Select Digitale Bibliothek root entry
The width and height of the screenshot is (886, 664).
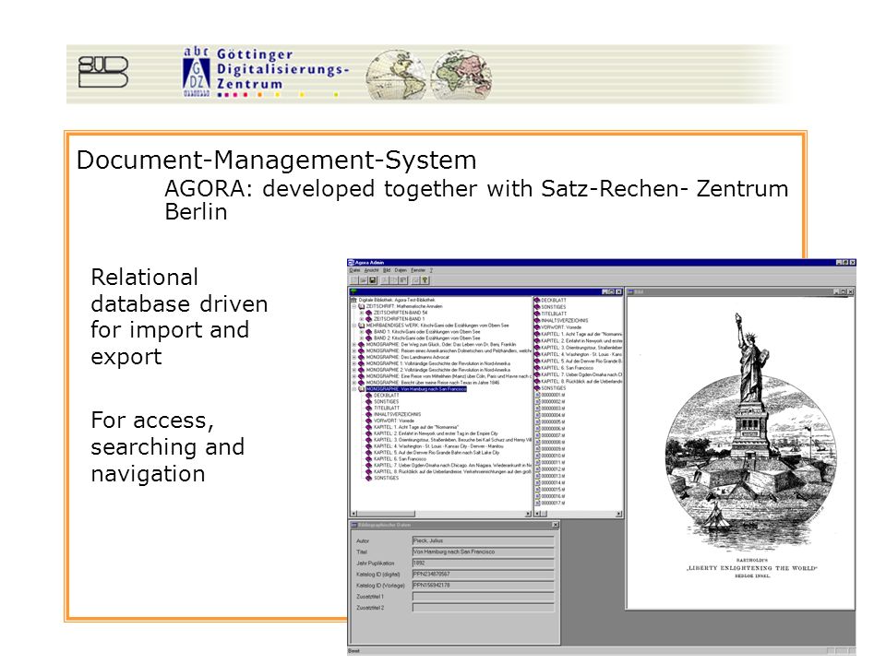[x=397, y=300]
